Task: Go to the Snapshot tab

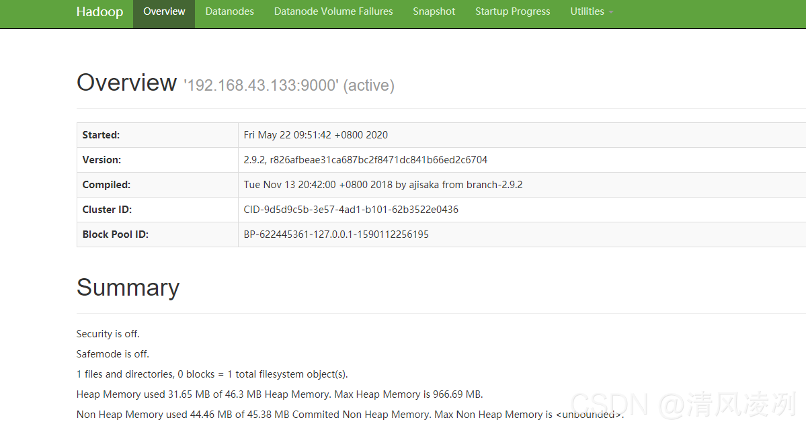Action: [434, 11]
